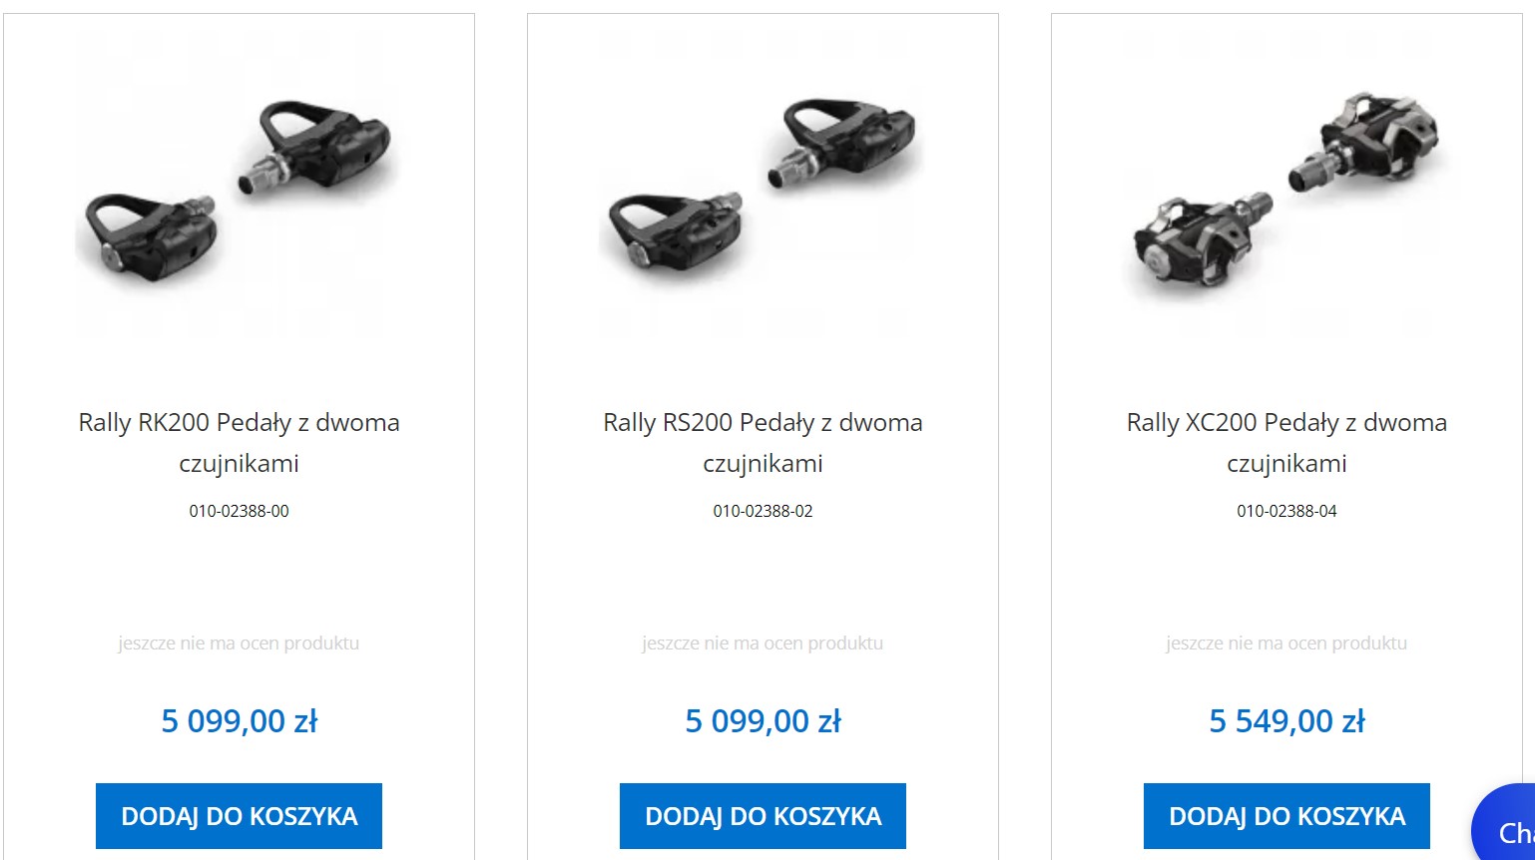Image resolution: width=1535 pixels, height=860 pixels.
Task: Click product code 010-02388-00
Action: (239, 511)
